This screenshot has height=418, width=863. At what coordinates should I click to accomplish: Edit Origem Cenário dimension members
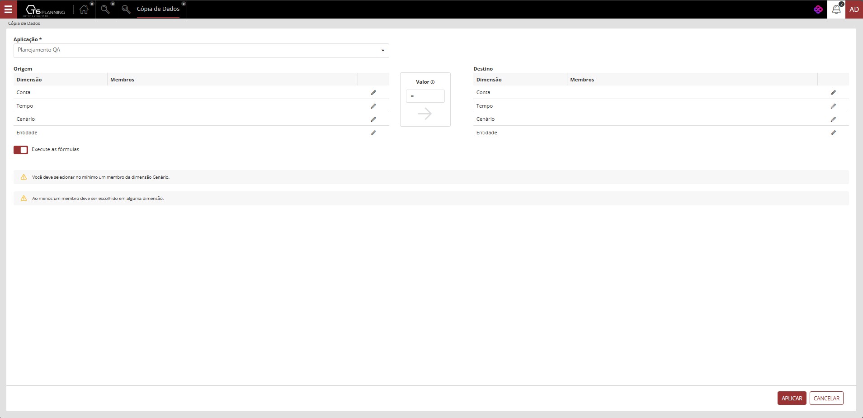(x=373, y=119)
